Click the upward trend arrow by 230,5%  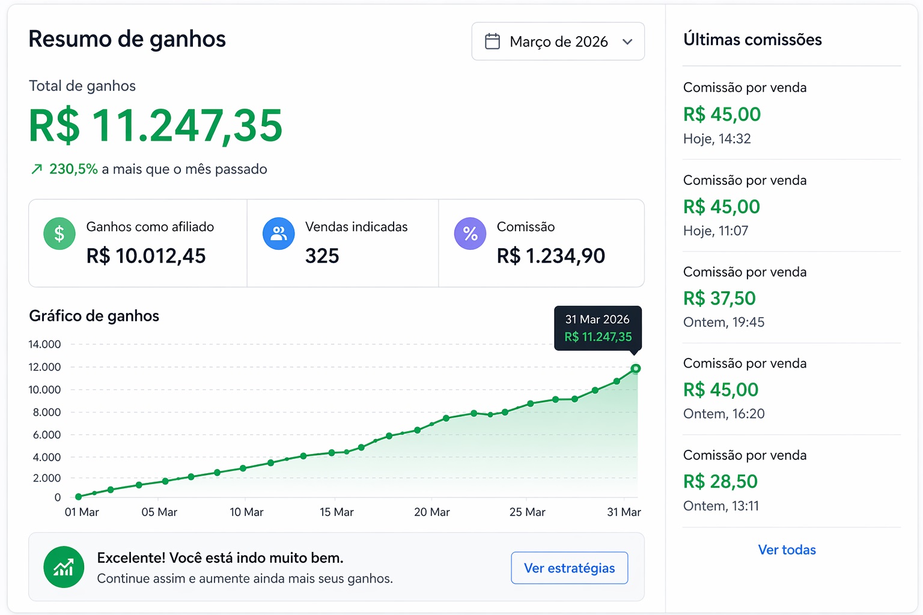pyautogui.click(x=37, y=169)
